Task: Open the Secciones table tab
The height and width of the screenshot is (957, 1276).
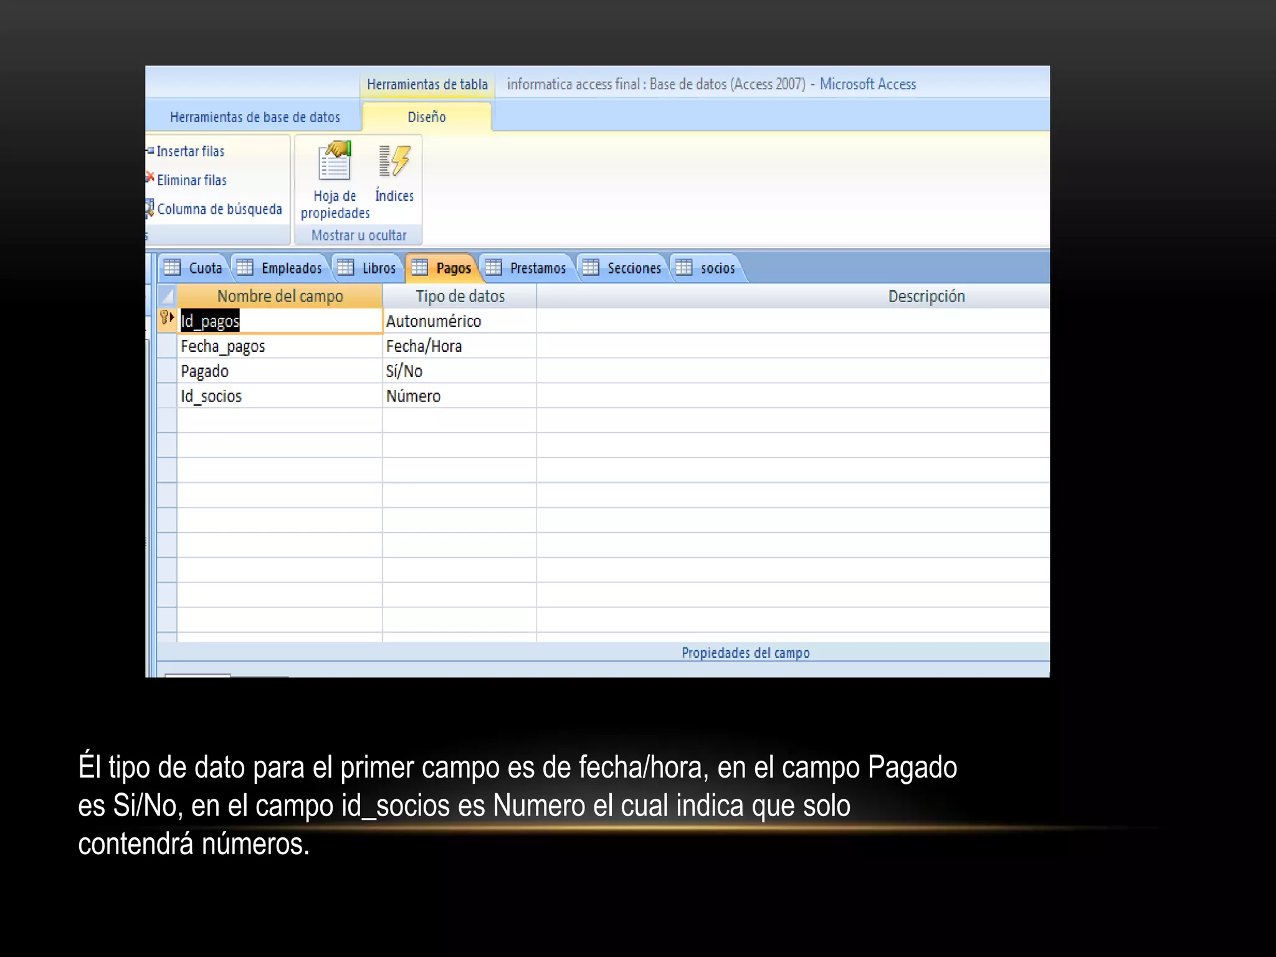Action: 633,268
